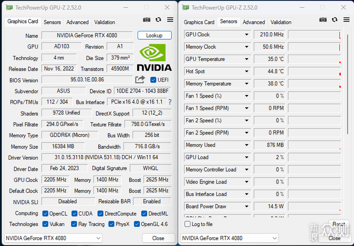Click the Hot Spot history graph
354x246 pixels.
(x=314, y=72)
